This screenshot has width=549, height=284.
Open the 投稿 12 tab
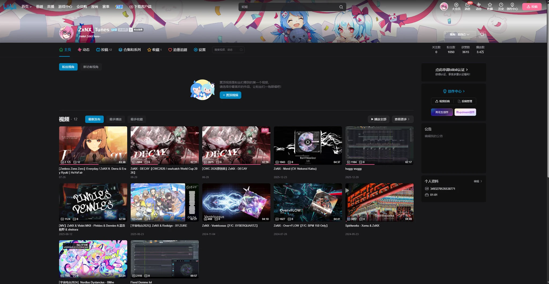(x=104, y=50)
